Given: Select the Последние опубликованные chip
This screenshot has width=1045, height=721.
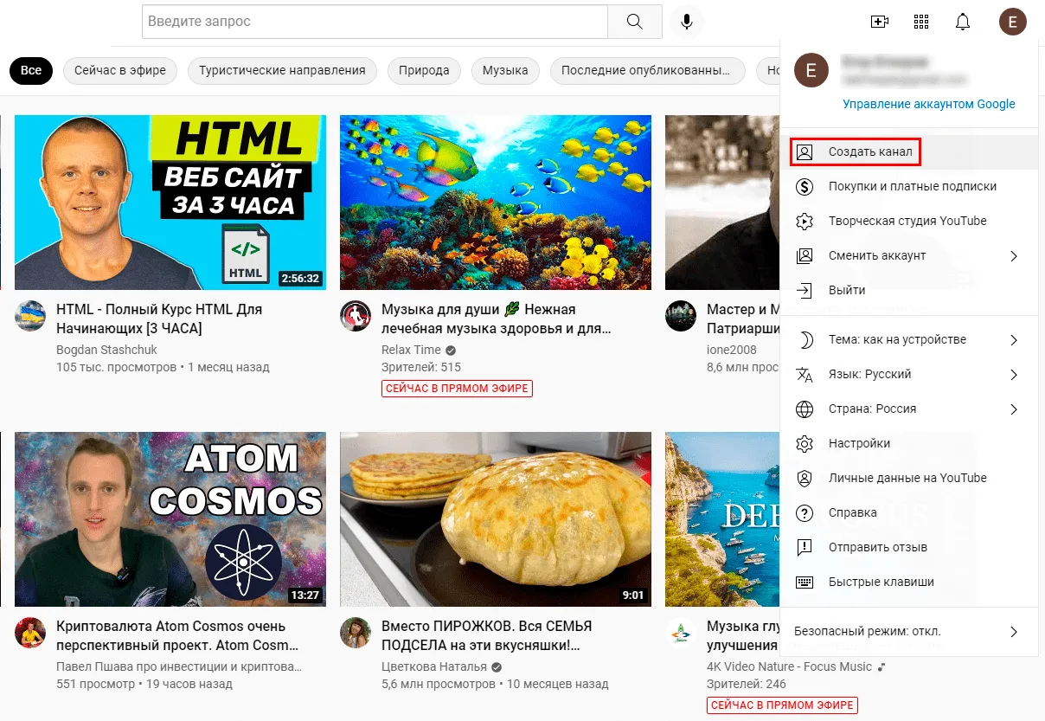Looking at the screenshot, I should (647, 70).
